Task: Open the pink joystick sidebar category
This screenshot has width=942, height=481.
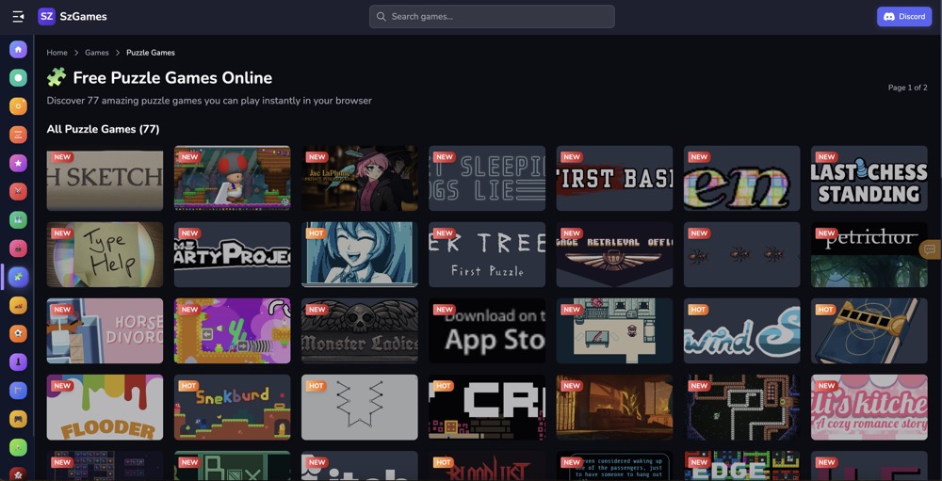Action: click(18, 248)
